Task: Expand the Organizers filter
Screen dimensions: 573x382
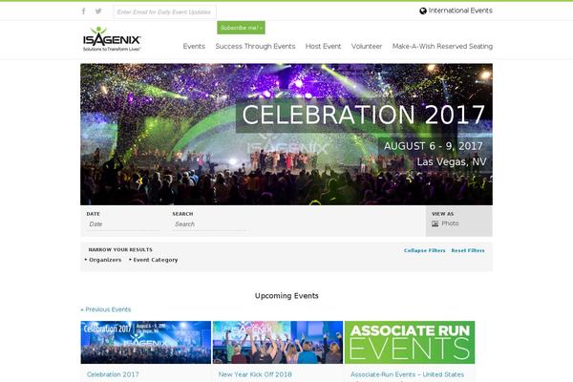Action: (103, 260)
